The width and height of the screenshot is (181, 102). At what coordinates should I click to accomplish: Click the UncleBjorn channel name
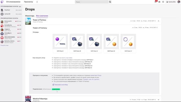8,33
